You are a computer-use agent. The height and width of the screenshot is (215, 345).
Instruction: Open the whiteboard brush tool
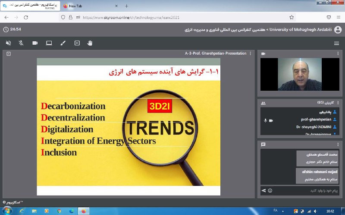pos(63,43)
